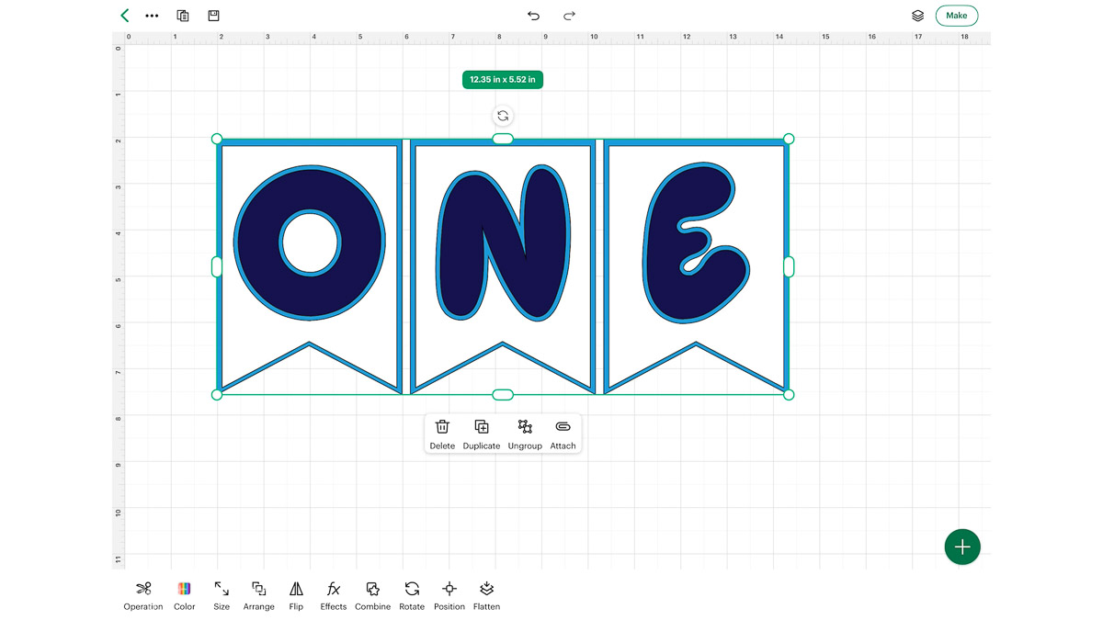Open the Position tool
Image resolution: width=1103 pixels, height=620 pixels.
pyautogui.click(x=449, y=593)
